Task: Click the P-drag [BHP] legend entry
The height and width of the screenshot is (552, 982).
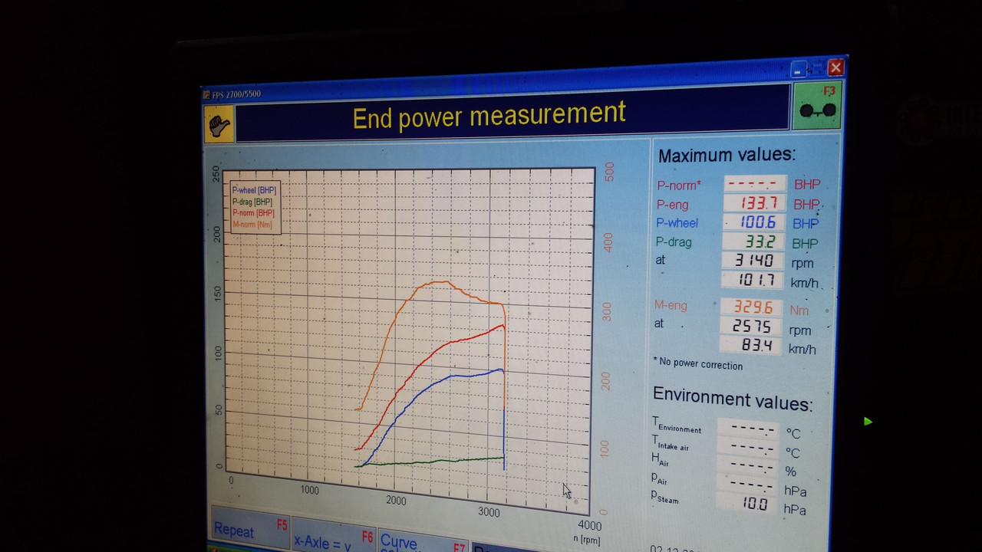Action: coord(253,202)
